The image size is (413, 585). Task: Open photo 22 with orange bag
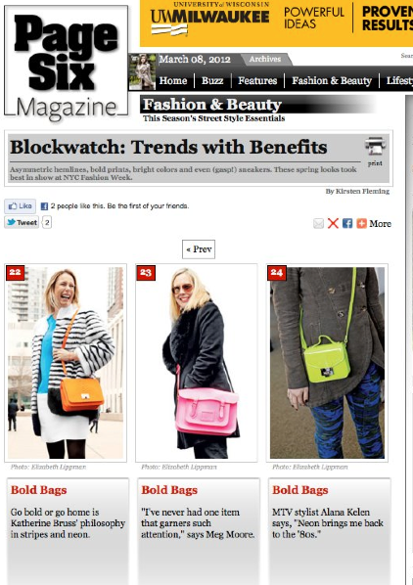point(66,363)
